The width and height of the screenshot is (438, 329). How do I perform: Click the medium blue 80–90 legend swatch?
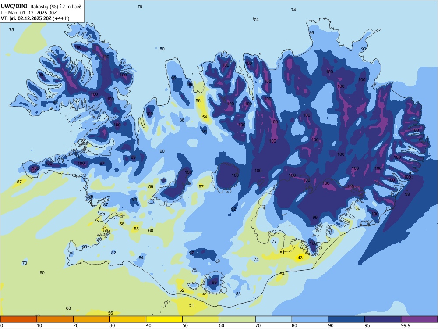310,319
